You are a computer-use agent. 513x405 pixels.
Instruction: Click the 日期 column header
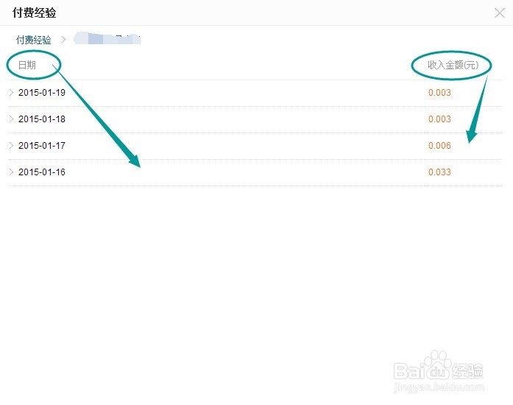pyautogui.click(x=27, y=66)
